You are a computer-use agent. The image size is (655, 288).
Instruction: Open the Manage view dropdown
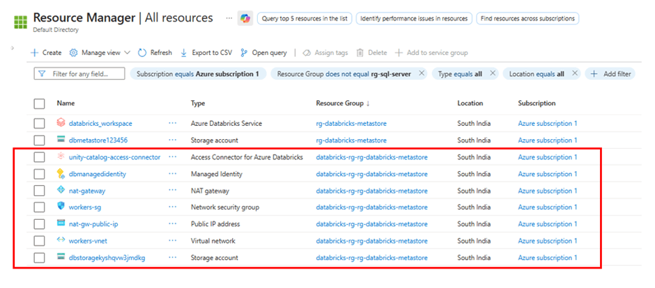[100, 52]
